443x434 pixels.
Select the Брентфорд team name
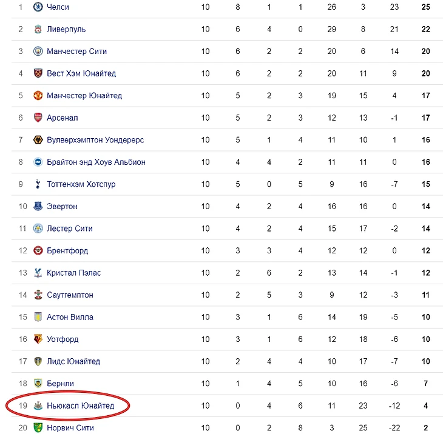point(67,251)
